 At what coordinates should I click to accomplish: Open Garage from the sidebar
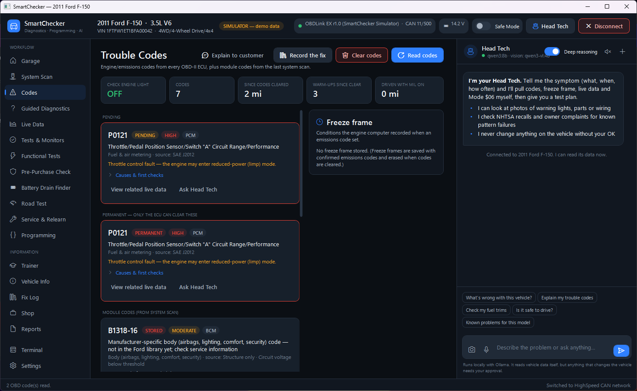[45, 61]
